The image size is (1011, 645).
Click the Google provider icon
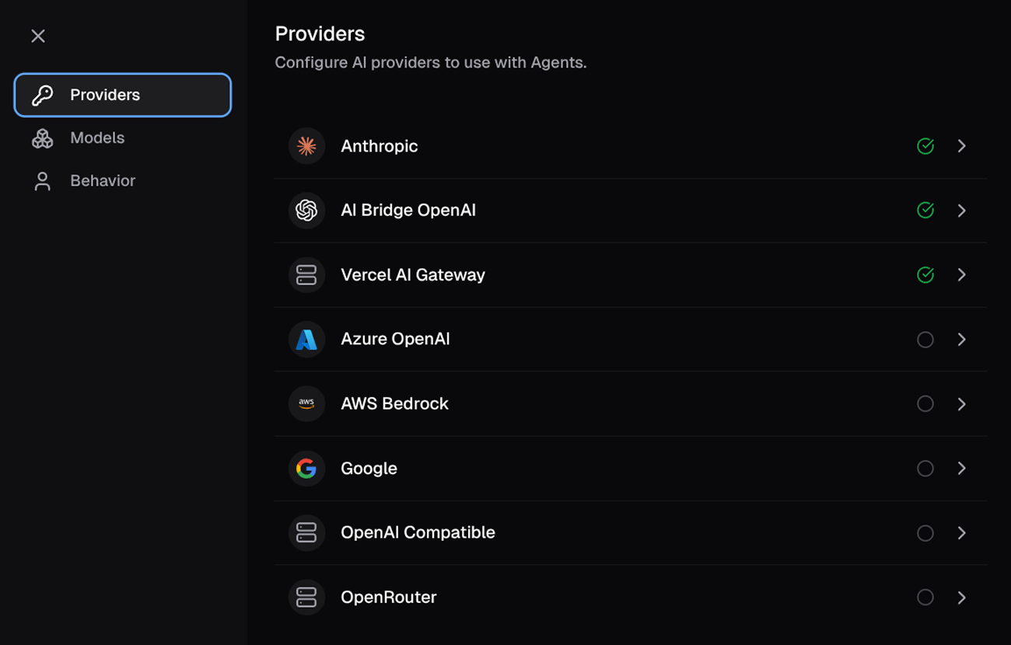[x=306, y=468]
